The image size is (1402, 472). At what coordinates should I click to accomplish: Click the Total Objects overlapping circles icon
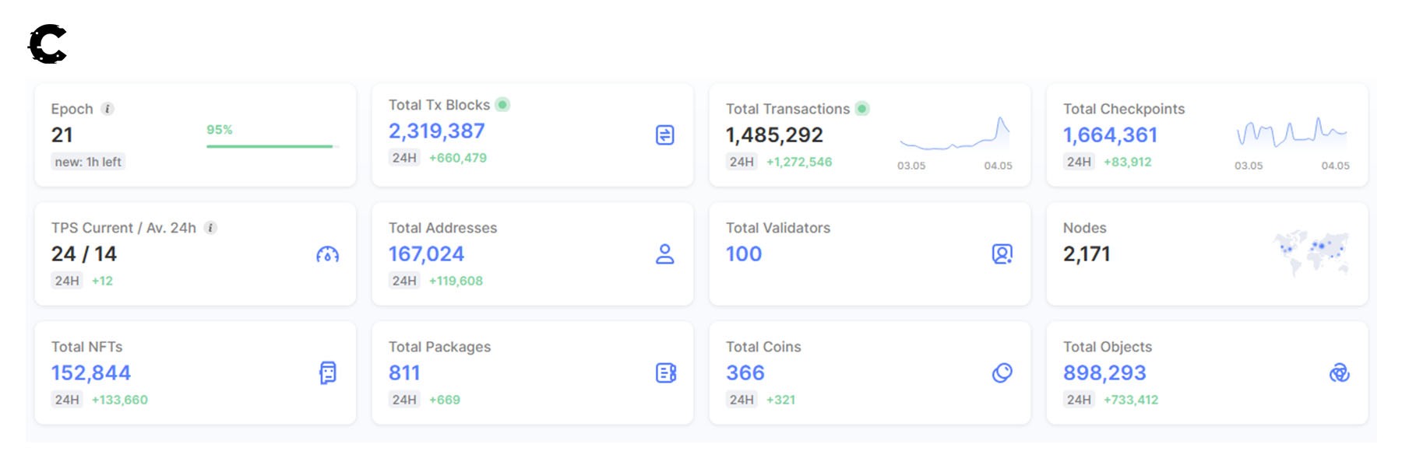tap(1339, 373)
